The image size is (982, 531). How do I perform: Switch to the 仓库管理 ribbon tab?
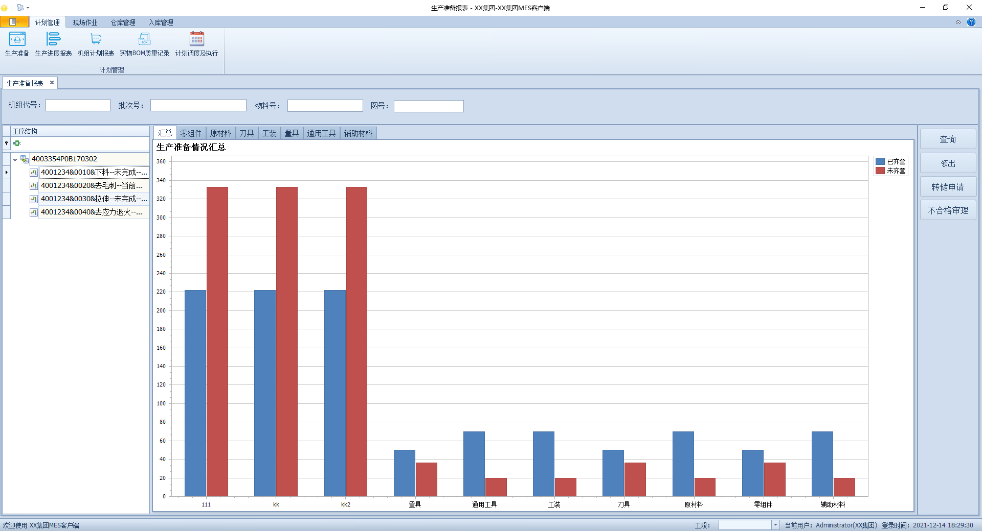click(x=123, y=22)
